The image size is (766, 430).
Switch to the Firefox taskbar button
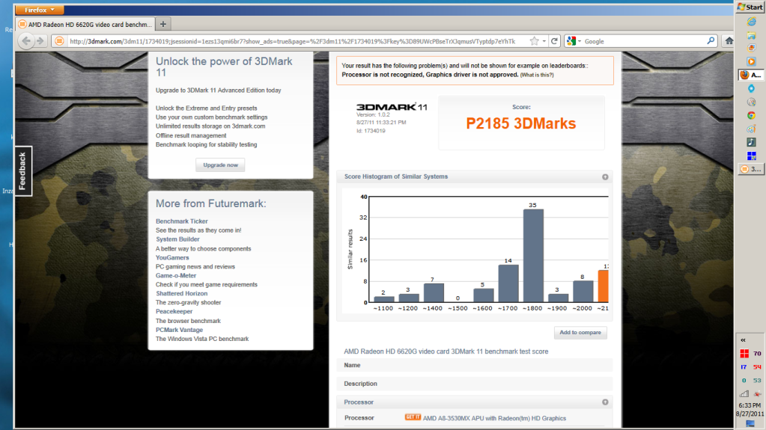point(751,76)
